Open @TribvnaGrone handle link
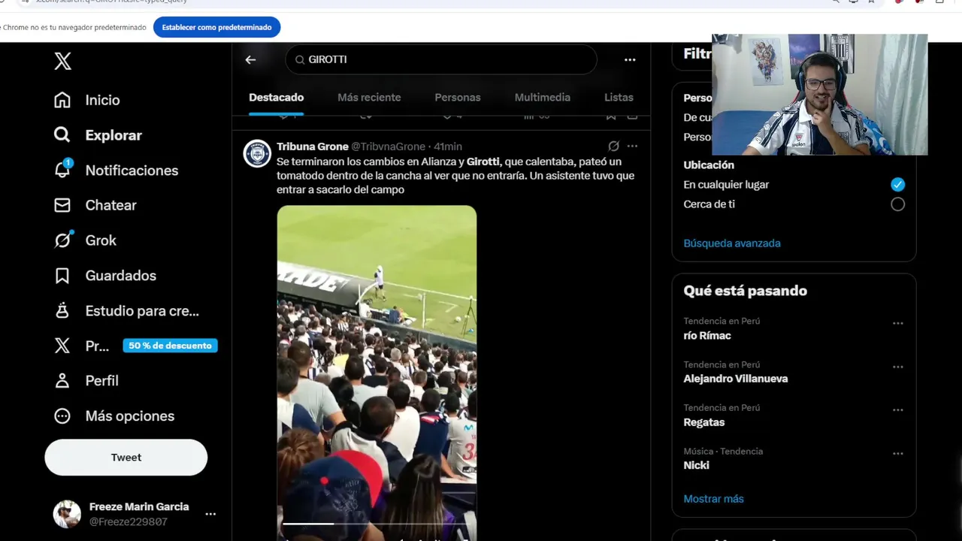 click(389, 147)
